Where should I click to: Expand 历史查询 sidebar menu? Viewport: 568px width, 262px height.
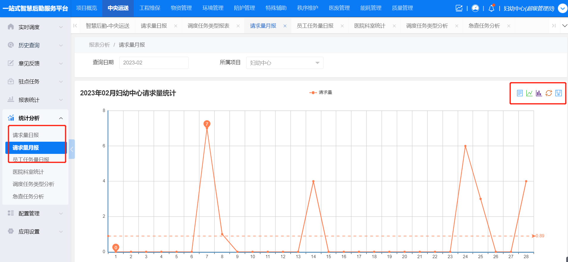(x=61, y=45)
